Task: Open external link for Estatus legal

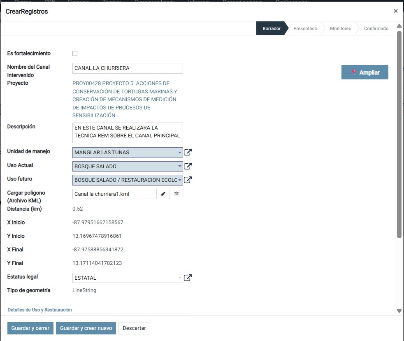Action: click(188, 278)
